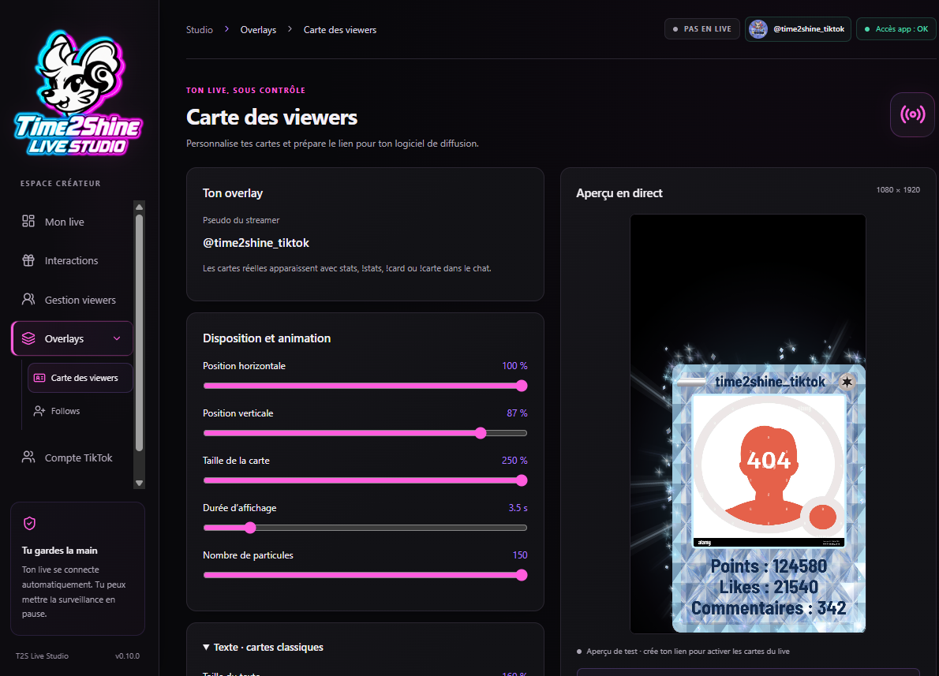Go to Overlays breadcrumb

[258, 30]
